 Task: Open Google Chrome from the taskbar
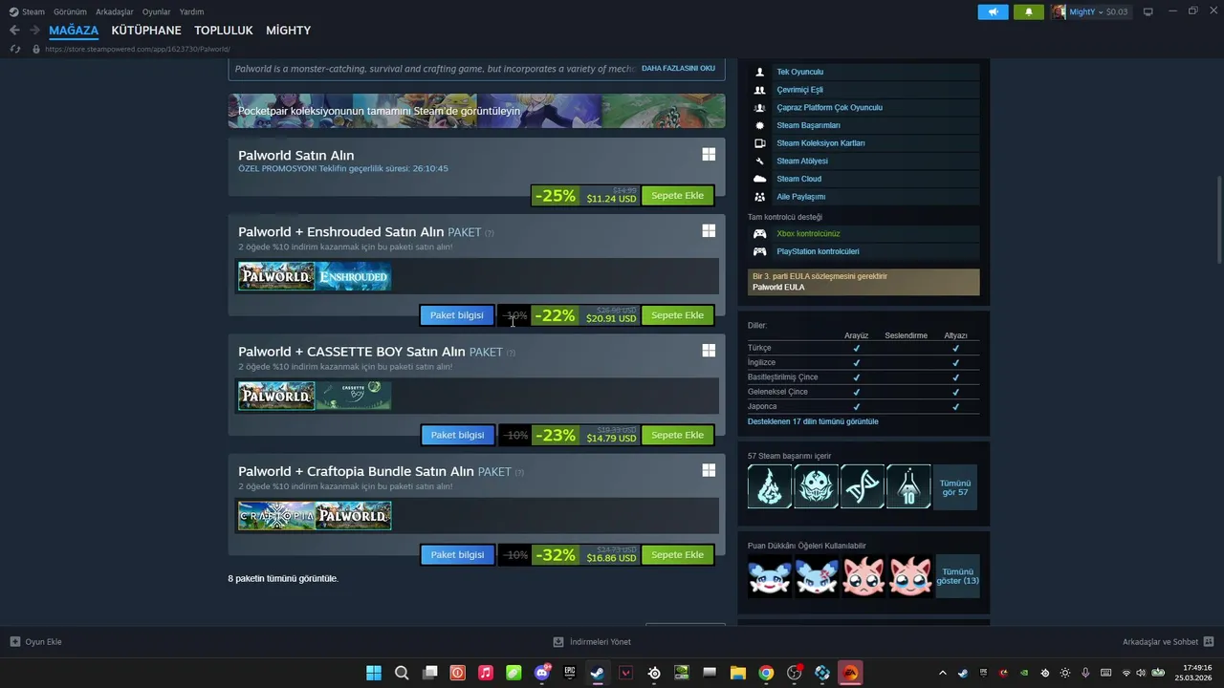tap(766, 673)
